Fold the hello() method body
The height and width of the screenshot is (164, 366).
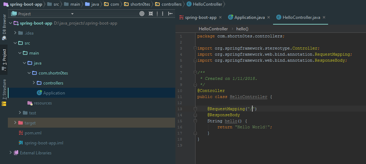pyautogui.click(x=195, y=121)
